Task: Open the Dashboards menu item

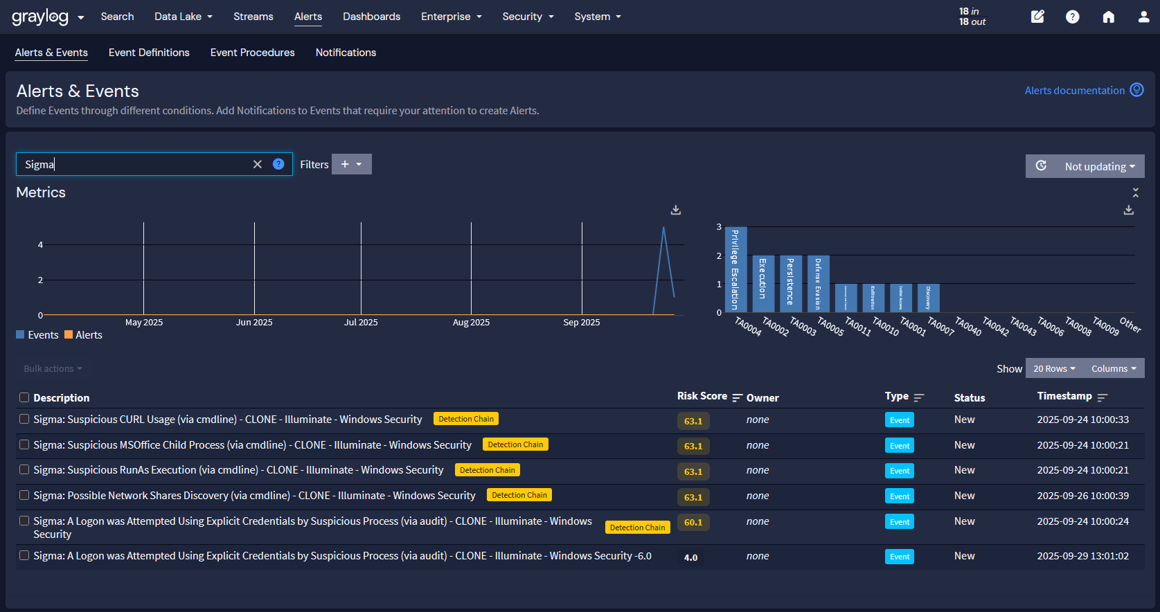Action: [371, 17]
